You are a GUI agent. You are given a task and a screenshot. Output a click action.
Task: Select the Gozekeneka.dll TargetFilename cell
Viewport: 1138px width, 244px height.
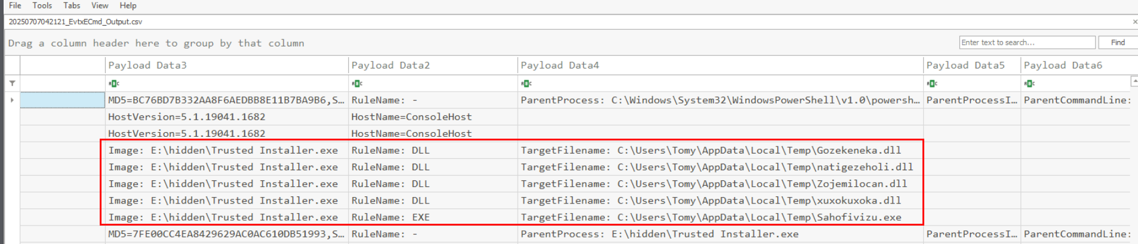pyautogui.click(x=711, y=151)
